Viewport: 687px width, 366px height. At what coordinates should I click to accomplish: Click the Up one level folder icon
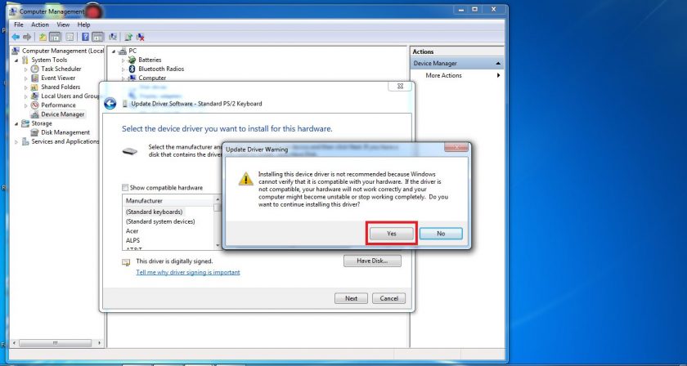coord(43,37)
